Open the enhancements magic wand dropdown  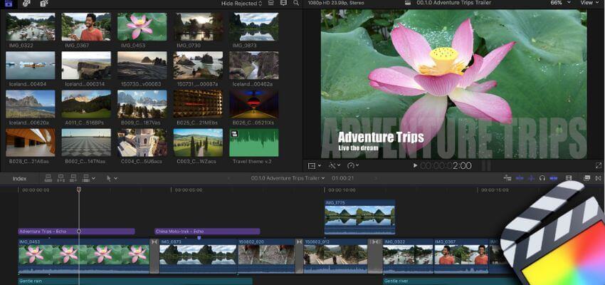coord(334,165)
